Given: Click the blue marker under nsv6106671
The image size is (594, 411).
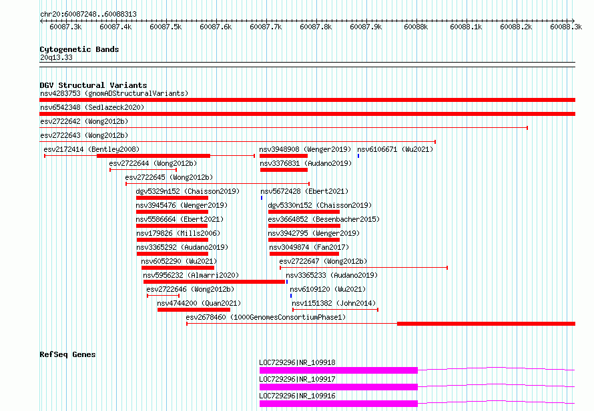Looking at the screenshot, I should click(358, 156).
